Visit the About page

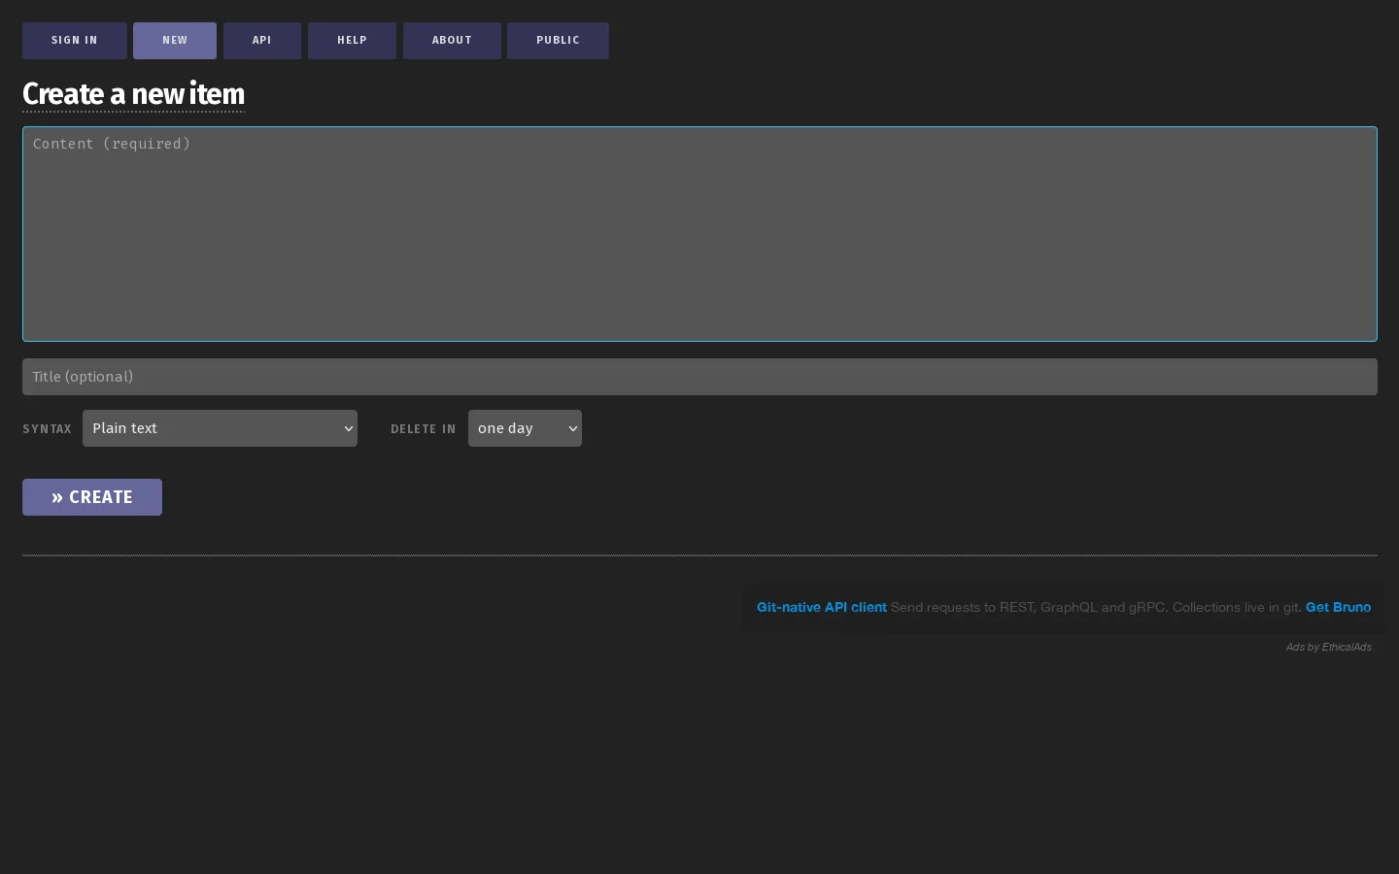pyautogui.click(x=452, y=41)
